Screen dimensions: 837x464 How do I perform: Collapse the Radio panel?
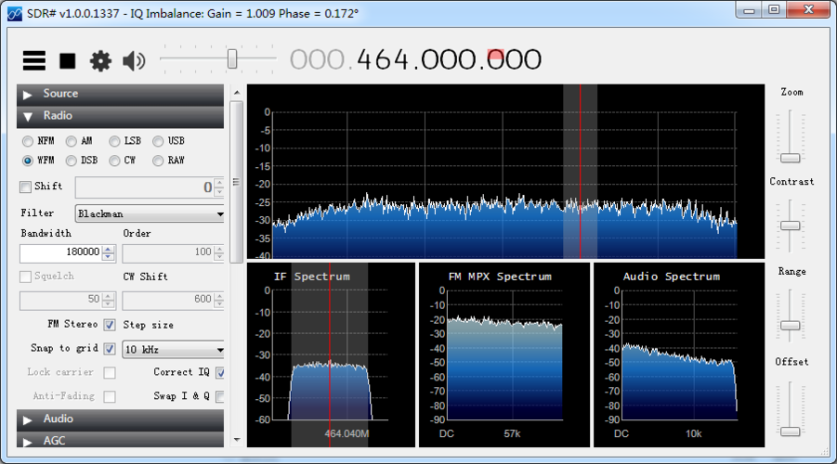[120, 116]
